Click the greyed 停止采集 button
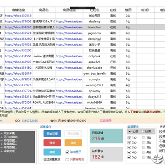The image size is (165, 165). pyautogui.click(x=73, y=133)
